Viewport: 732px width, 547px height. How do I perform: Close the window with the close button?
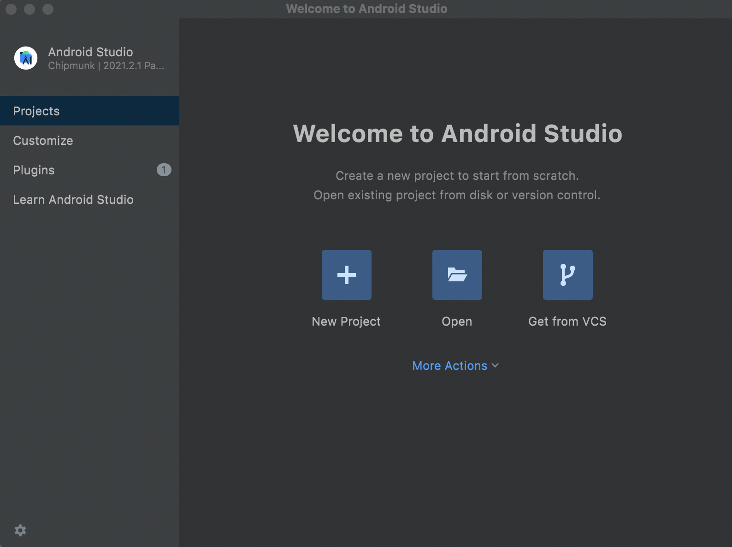11,9
